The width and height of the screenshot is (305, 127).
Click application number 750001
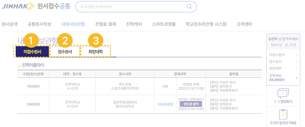pyautogui.click(x=33, y=86)
